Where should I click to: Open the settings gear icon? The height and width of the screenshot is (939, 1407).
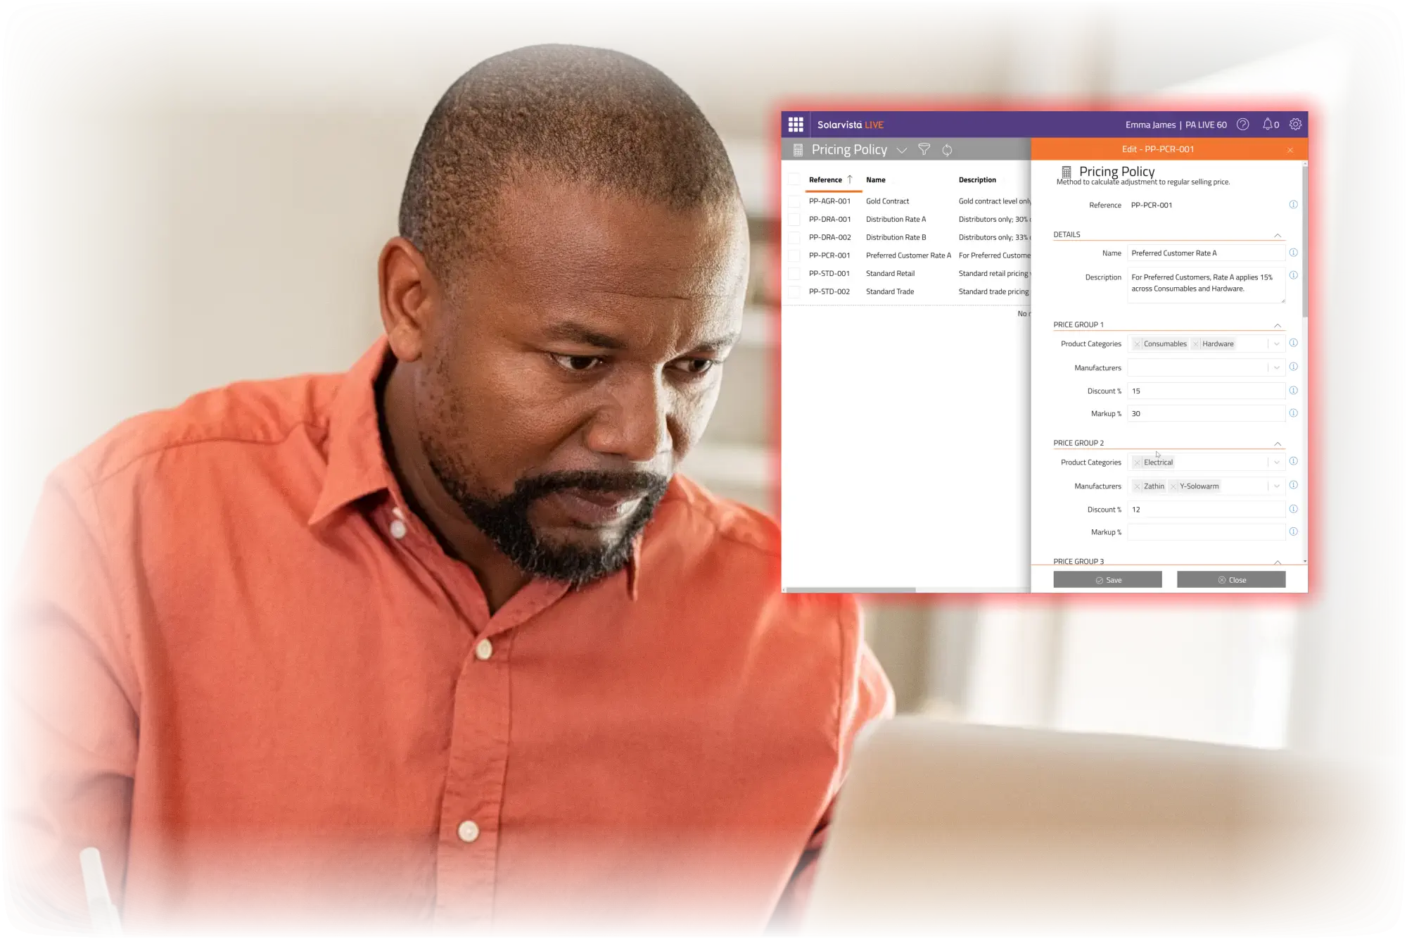tap(1295, 125)
